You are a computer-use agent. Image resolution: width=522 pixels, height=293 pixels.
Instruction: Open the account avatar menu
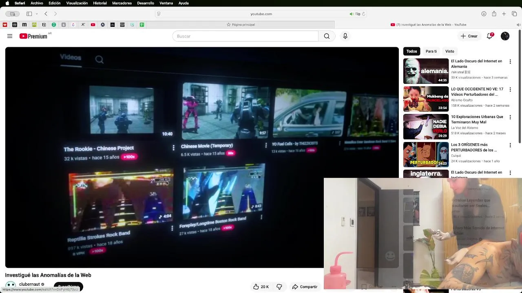(x=505, y=36)
